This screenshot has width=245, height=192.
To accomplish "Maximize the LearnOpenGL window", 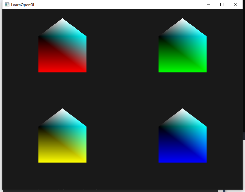I will (222, 5).
